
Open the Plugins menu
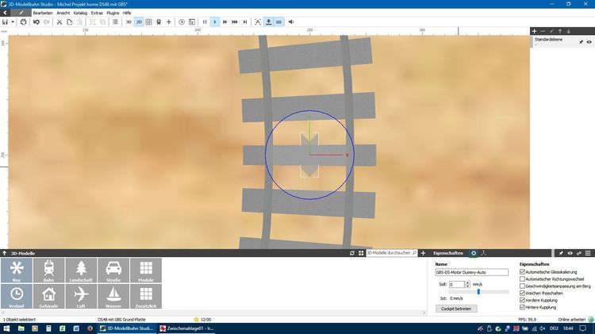click(x=113, y=13)
